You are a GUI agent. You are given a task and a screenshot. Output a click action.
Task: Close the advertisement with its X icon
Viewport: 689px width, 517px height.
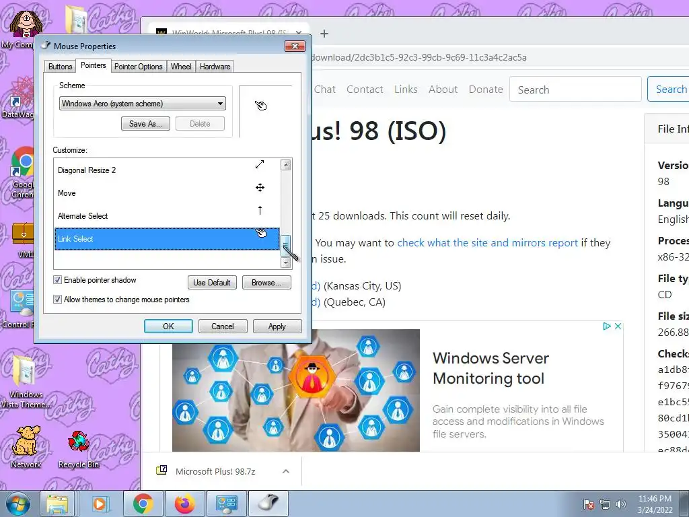pos(618,326)
